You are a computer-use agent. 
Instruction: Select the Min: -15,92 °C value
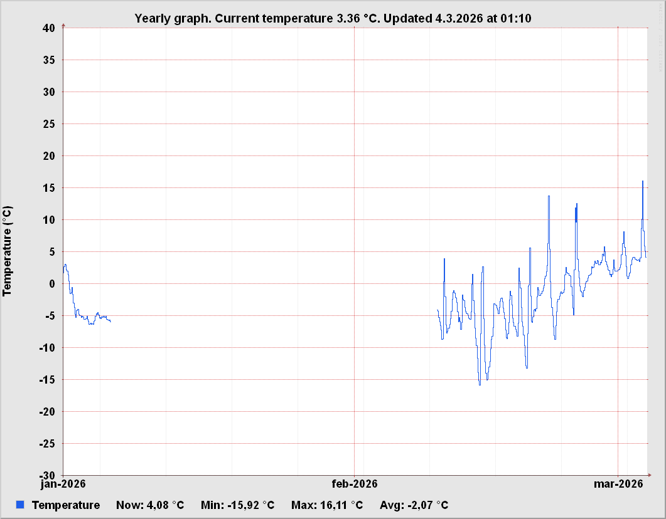point(237,505)
